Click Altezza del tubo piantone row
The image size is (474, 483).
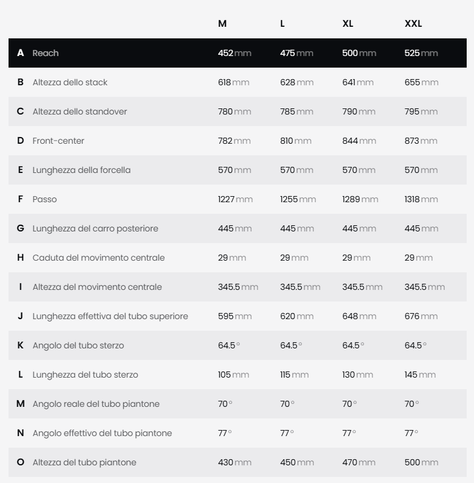click(84, 462)
